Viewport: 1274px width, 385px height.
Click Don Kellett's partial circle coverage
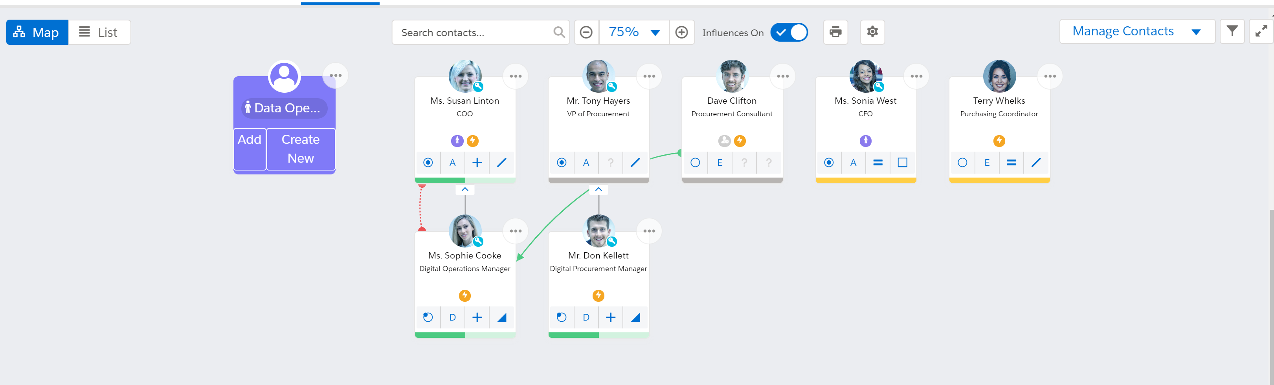tap(561, 317)
